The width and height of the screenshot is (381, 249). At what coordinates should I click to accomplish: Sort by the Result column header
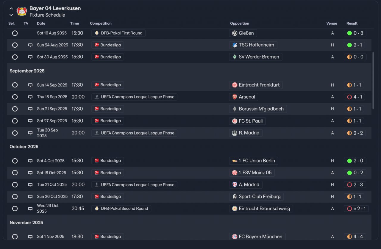pyautogui.click(x=352, y=24)
